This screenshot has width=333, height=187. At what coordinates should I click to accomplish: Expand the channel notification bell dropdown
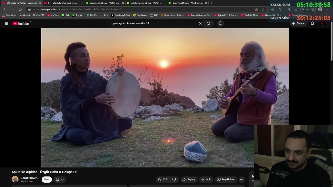60,179
